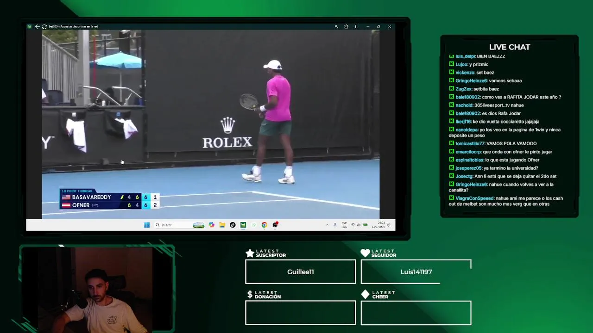Open WhatsApp from the taskbar

tap(254, 225)
